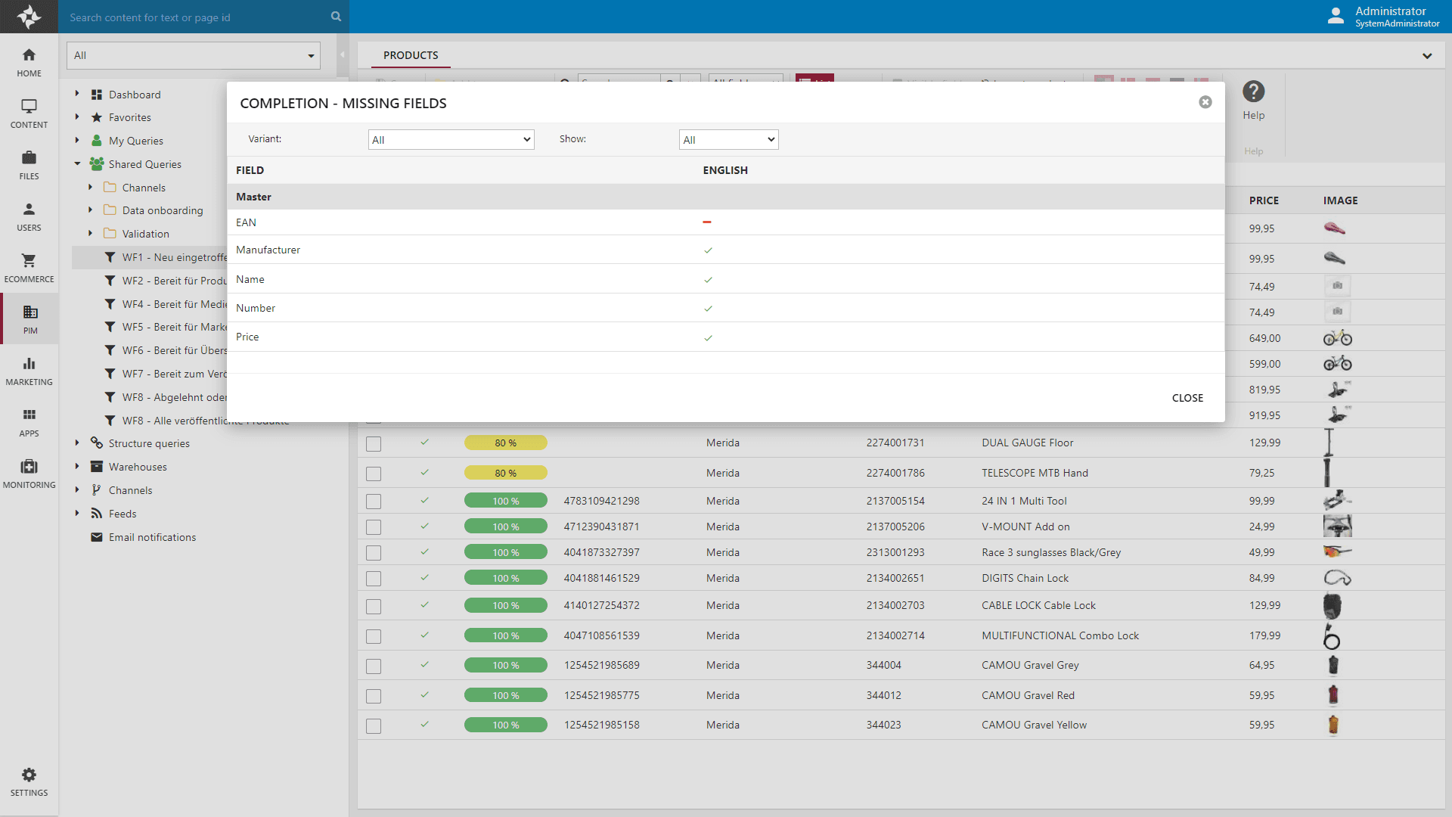1452x817 pixels.
Task: Click the Manufacturer field row
Action: (x=725, y=250)
